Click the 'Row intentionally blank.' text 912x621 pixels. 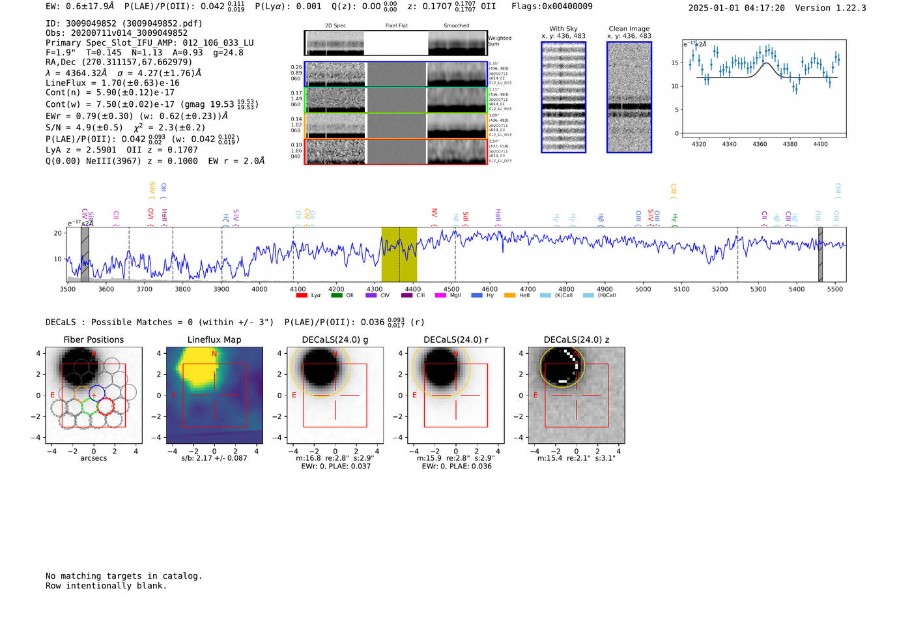[106, 586]
